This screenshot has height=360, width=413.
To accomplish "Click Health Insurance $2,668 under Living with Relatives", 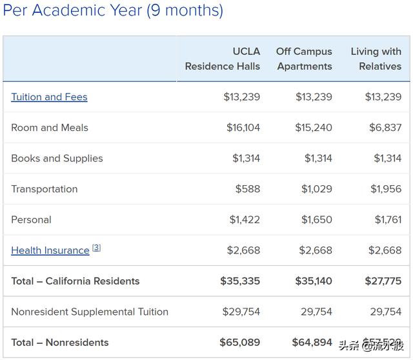I will [x=385, y=250].
